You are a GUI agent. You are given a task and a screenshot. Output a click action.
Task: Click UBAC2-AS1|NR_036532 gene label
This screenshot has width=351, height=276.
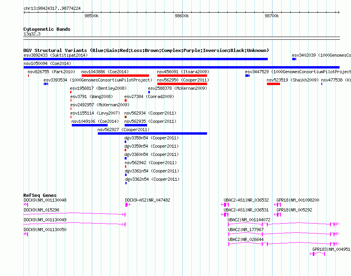point(246,200)
